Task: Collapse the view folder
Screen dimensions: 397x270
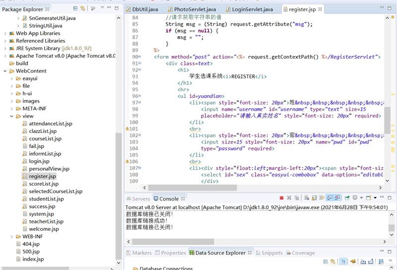Action: (x=11, y=116)
